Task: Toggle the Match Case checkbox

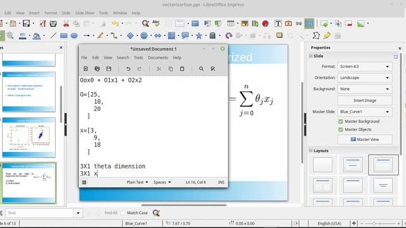Action: point(122,213)
